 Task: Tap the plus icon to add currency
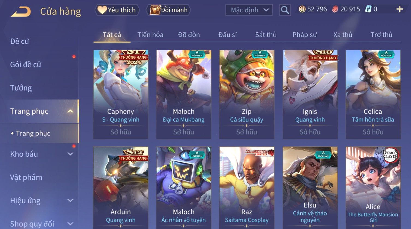pos(400,10)
